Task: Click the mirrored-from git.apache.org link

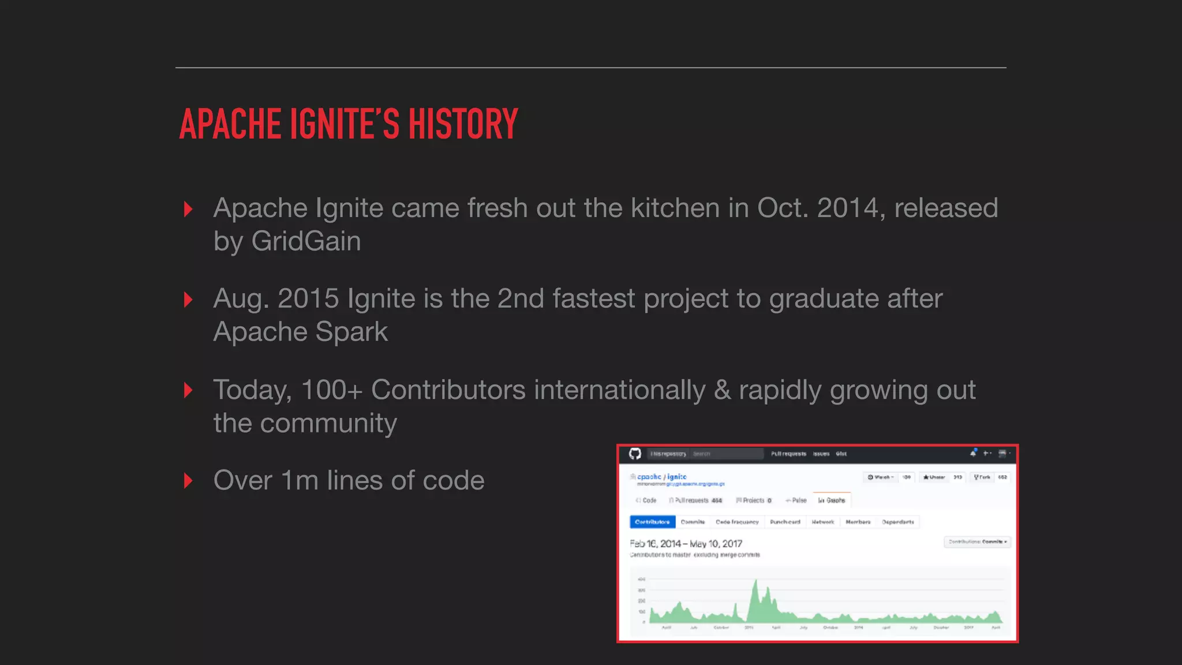Action: [x=695, y=484]
